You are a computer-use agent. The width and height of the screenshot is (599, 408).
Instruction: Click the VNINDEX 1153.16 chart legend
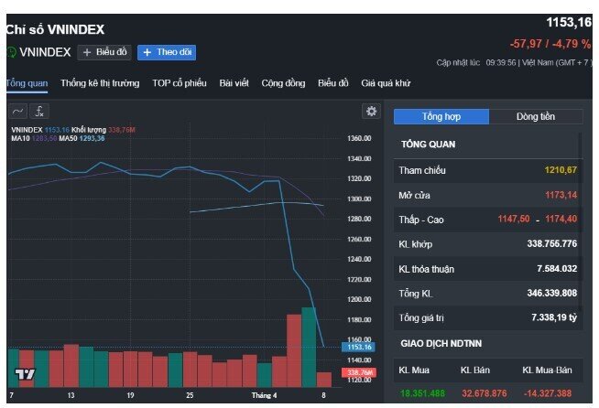point(40,130)
